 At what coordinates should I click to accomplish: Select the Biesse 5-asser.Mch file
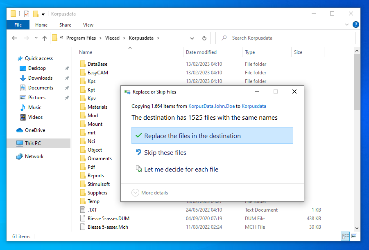(108, 227)
